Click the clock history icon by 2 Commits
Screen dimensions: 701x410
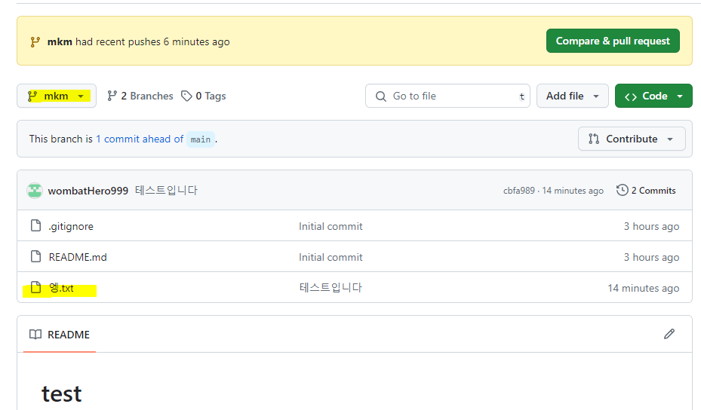(622, 191)
